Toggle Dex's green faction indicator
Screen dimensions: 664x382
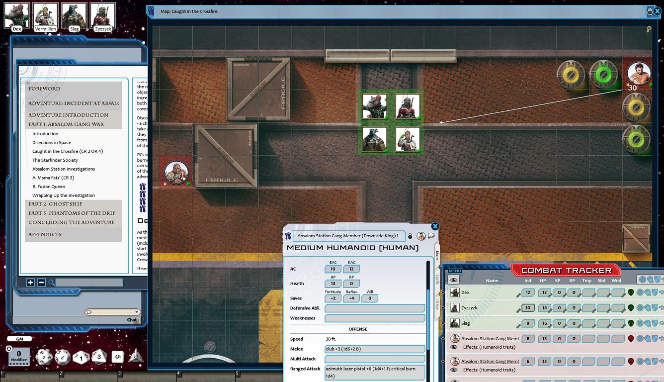pos(631,293)
